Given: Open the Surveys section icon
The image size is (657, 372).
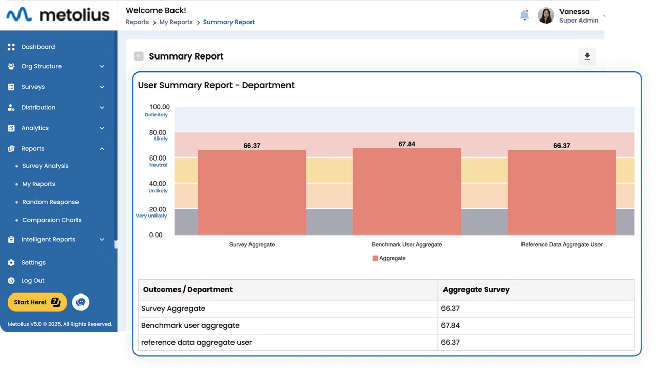Looking at the screenshot, I should 11,87.
